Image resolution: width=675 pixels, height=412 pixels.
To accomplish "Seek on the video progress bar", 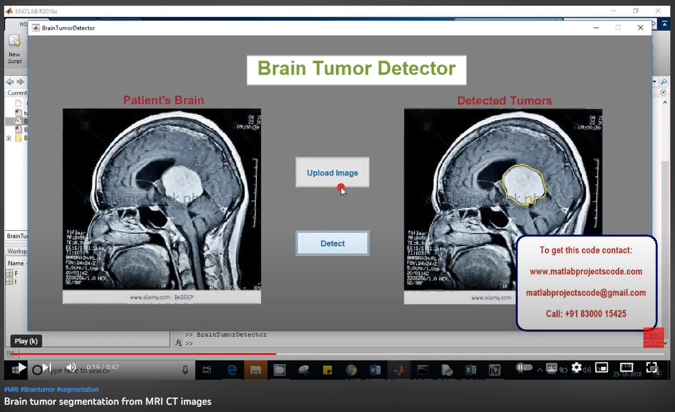I will 337,354.
